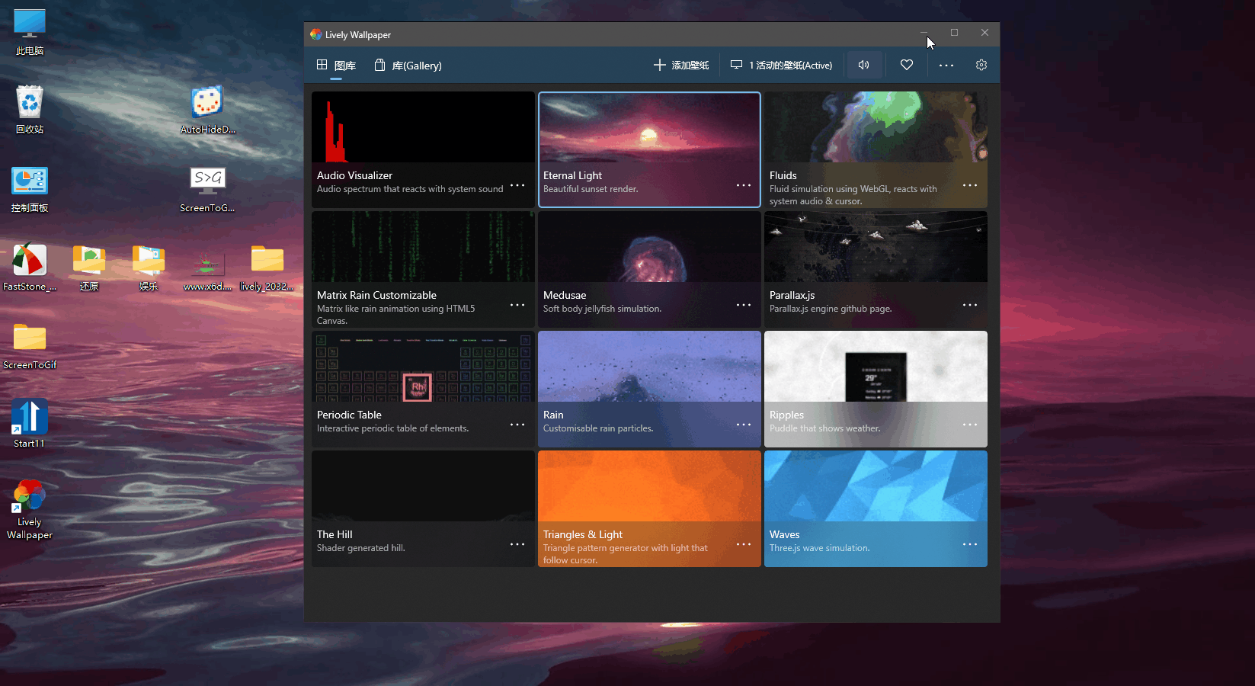Click the Lively Wallpaper title bar logo

click(x=316, y=34)
